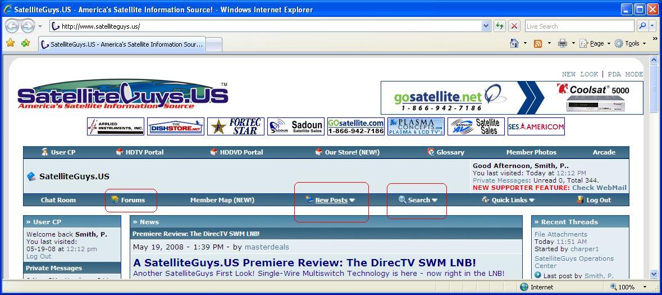This screenshot has height=295, width=662.
Task: Click the Check WebMail link
Action: (599, 188)
